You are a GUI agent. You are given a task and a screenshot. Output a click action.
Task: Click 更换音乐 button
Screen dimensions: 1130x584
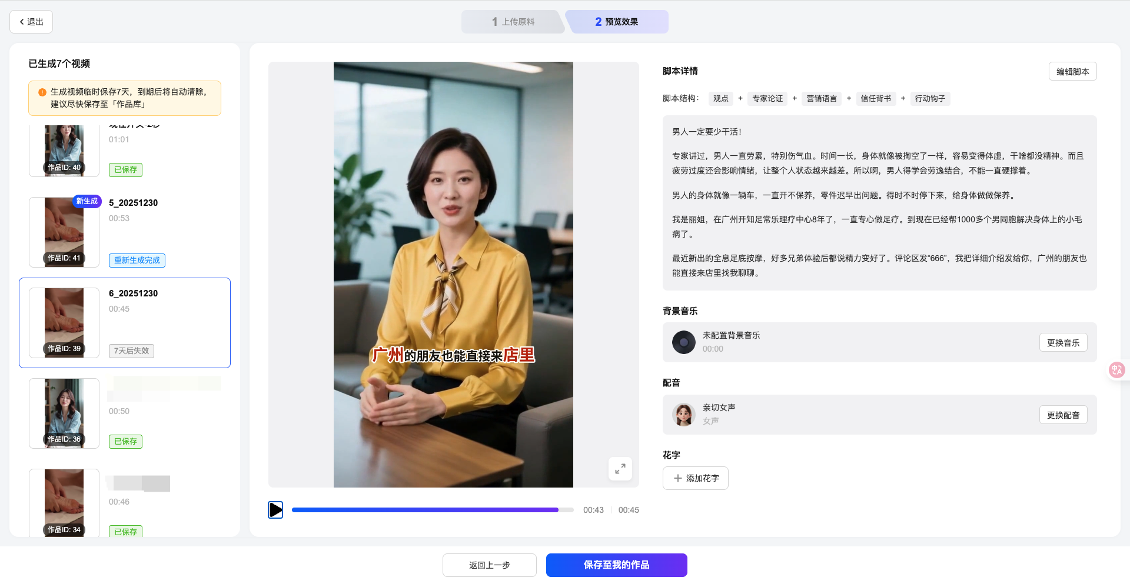click(x=1063, y=343)
